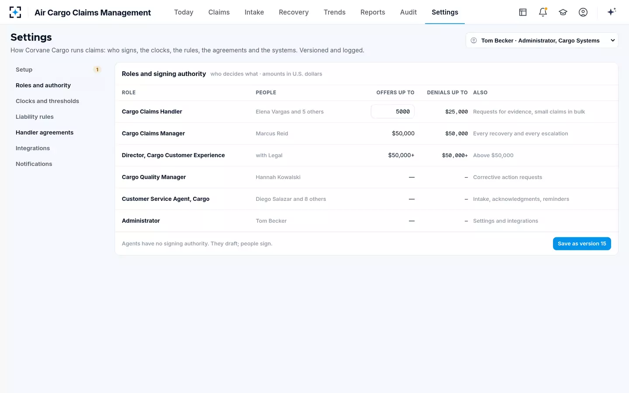Click the Setup badge showing 1
Screen dimensions: 629x393
(97, 69)
